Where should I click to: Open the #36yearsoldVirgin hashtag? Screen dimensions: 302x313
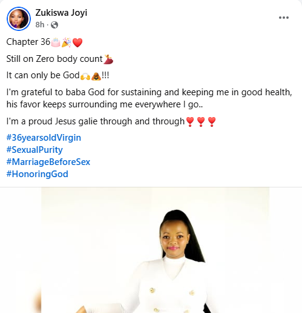(x=44, y=138)
